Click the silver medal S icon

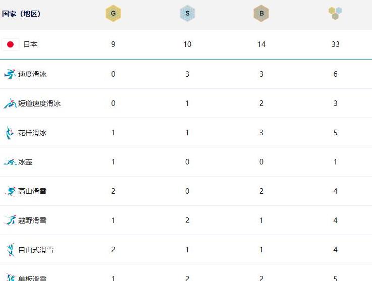[x=187, y=13]
